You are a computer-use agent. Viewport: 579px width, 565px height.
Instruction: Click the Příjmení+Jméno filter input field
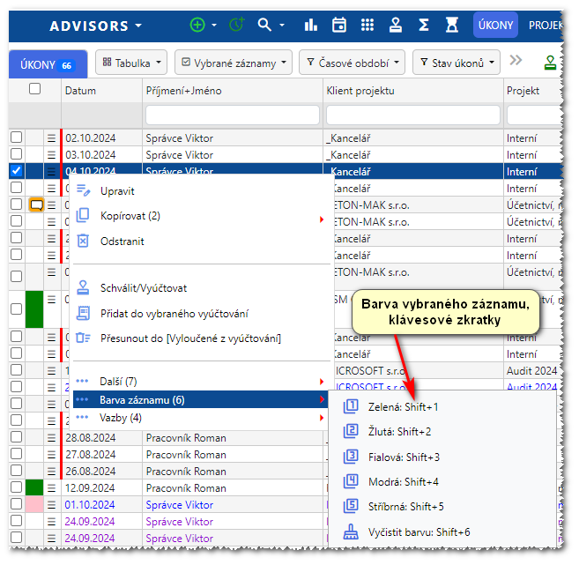pyautogui.click(x=232, y=115)
